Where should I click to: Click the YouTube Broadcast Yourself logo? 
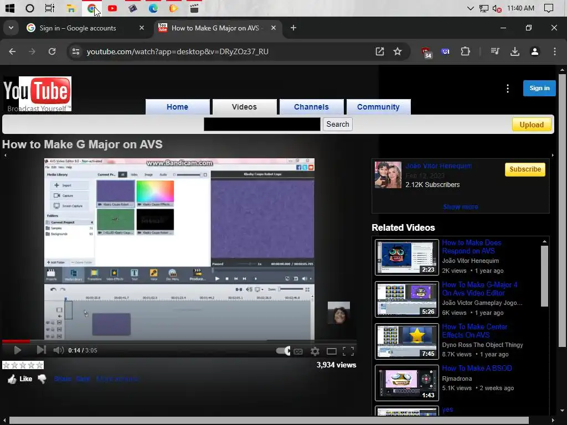click(x=37, y=94)
